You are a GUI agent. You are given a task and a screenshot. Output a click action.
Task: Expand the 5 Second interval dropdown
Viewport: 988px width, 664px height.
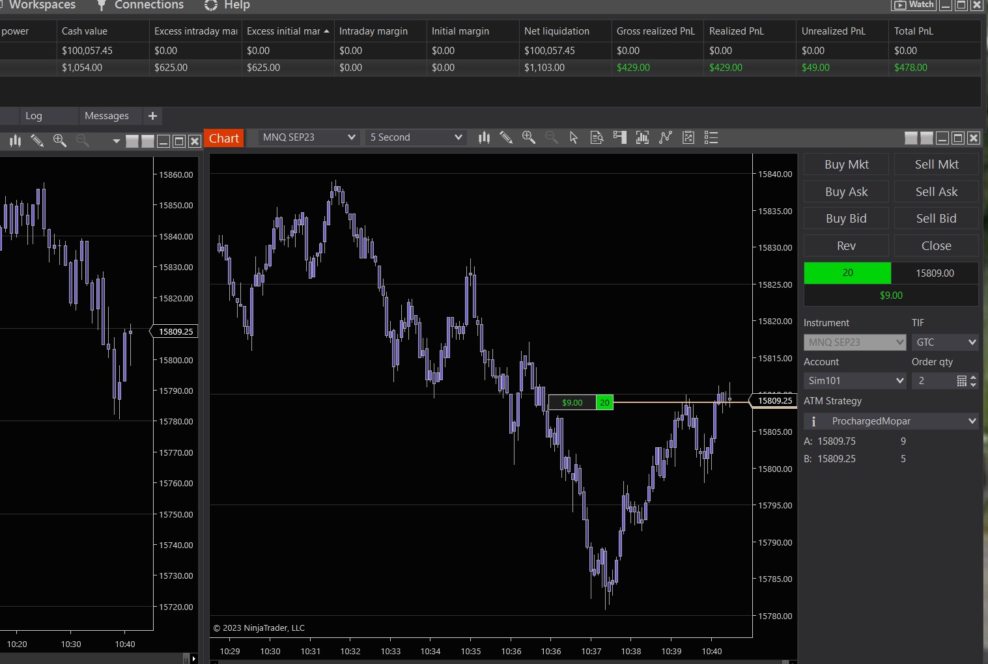pyautogui.click(x=416, y=137)
